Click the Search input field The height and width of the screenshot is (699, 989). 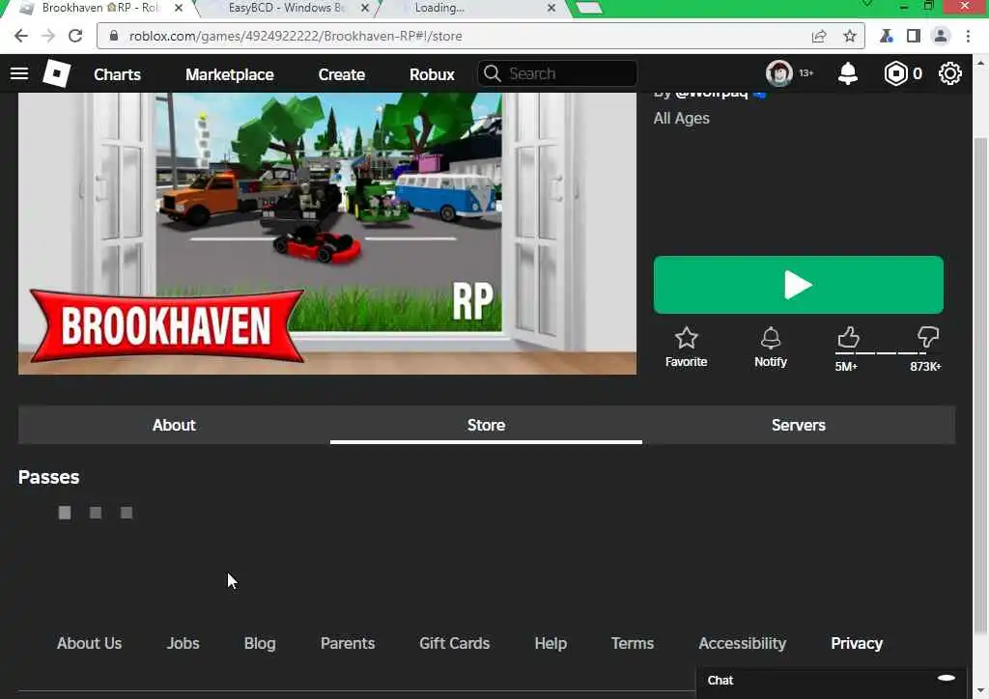point(557,73)
